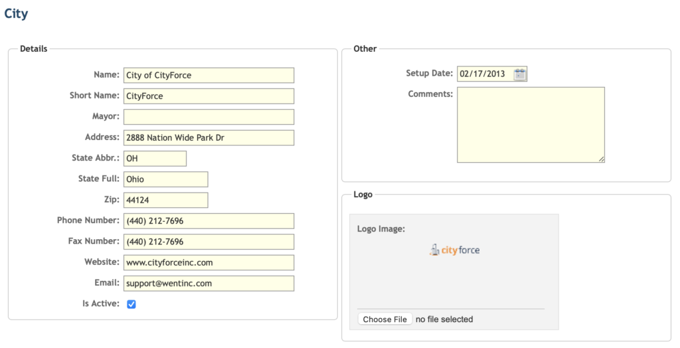Click the Setup Date text field
This screenshot has height=348, width=680.
click(485, 74)
